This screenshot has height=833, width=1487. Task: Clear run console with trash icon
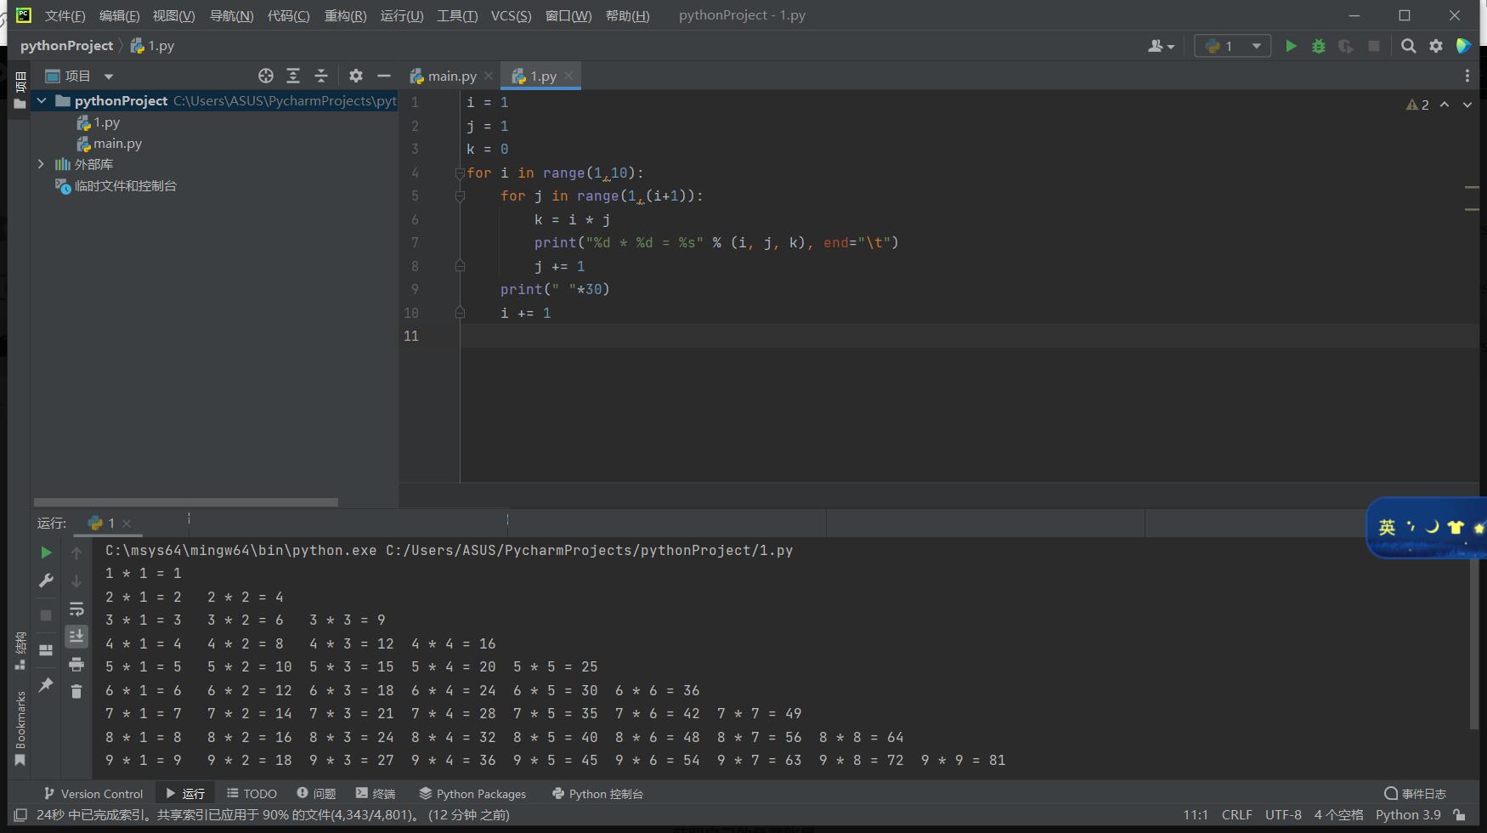point(76,691)
